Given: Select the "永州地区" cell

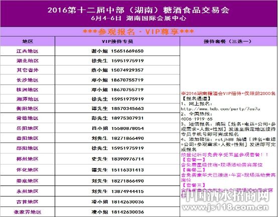Looking at the screenshot, I should (x=28, y=191).
